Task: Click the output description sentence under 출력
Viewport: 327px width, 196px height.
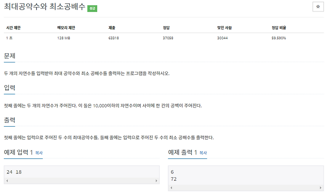Action: pos(109,138)
